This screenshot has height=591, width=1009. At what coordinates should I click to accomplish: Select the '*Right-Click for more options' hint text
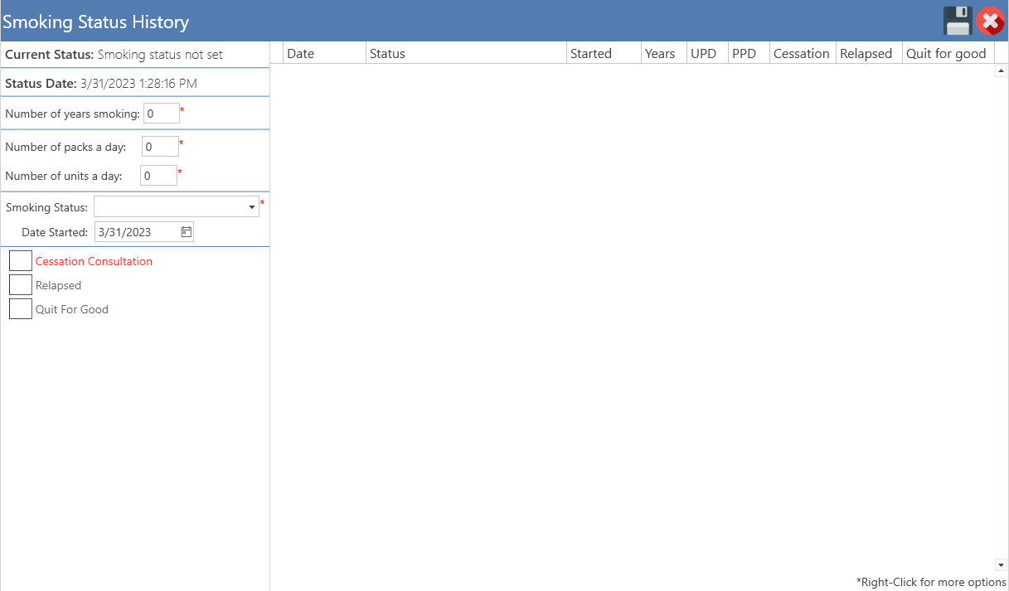931,582
